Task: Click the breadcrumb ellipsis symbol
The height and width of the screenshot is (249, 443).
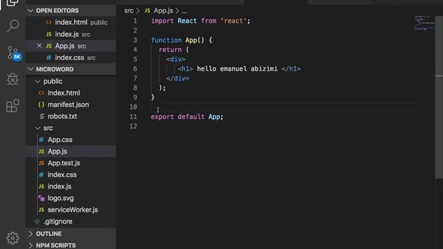Action: pos(184,11)
